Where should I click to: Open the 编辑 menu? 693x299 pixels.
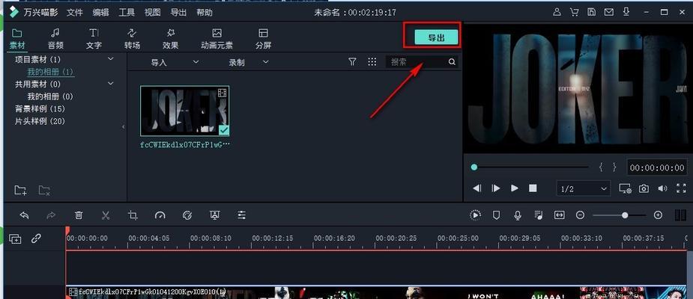101,13
